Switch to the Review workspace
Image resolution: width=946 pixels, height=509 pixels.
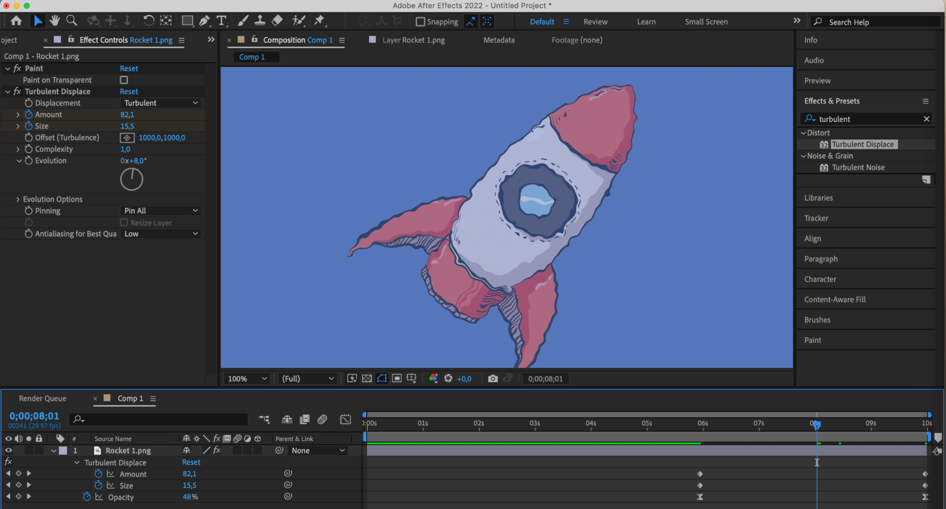(595, 22)
